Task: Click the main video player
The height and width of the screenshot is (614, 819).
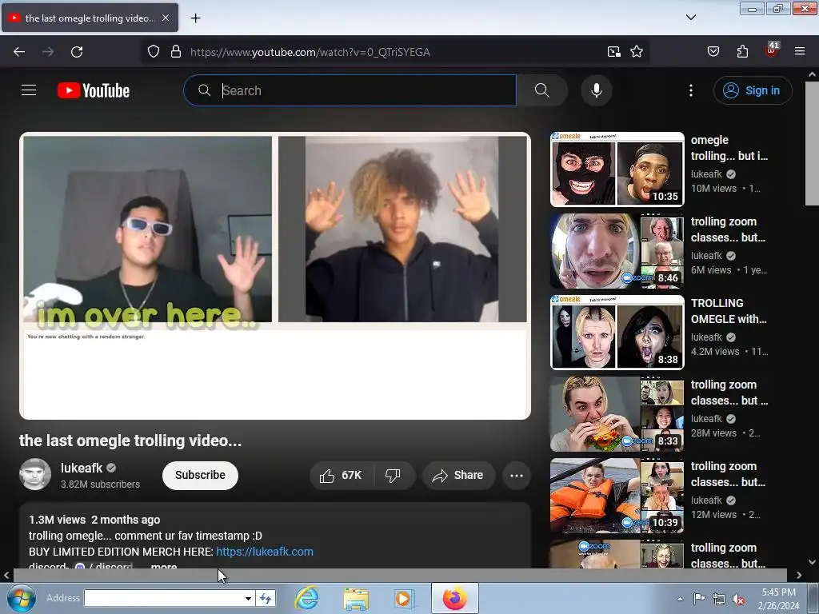Action: (x=275, y=276)
